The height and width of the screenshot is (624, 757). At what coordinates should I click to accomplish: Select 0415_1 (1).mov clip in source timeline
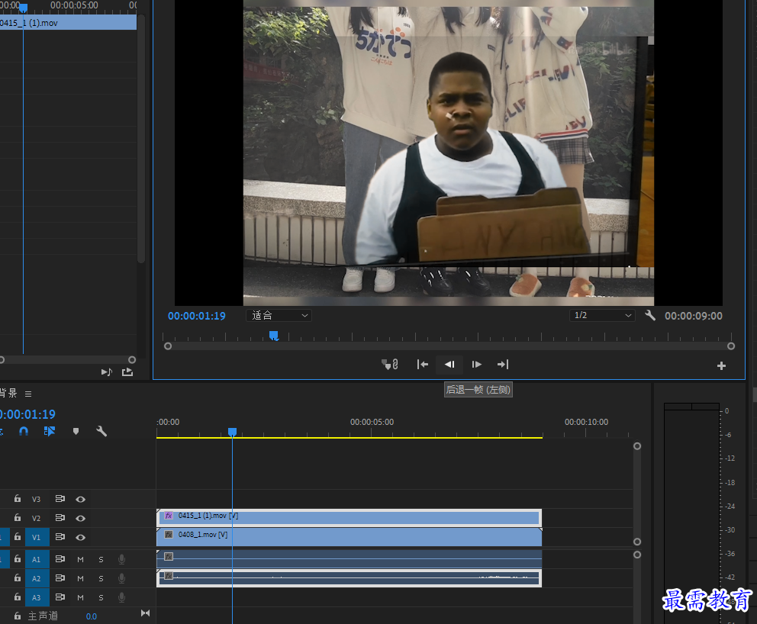(x=68, y=23)
